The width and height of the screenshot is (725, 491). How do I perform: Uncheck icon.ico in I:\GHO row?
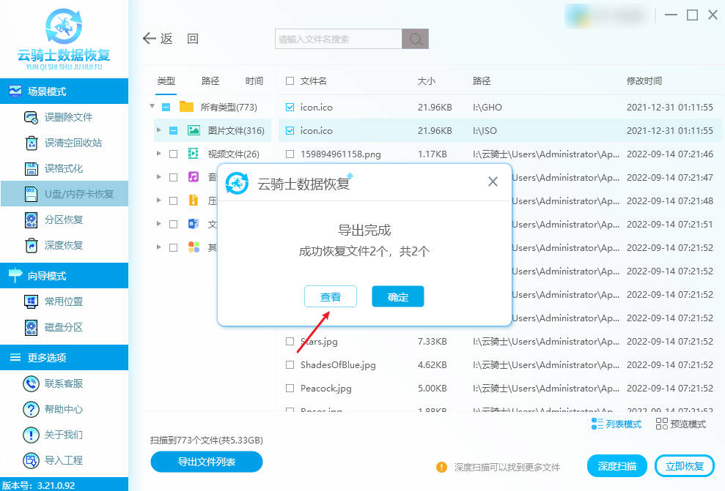point(290,107)
